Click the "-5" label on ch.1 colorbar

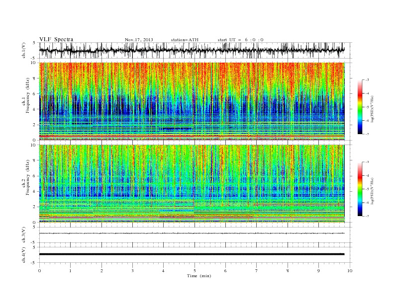point(367,107)
